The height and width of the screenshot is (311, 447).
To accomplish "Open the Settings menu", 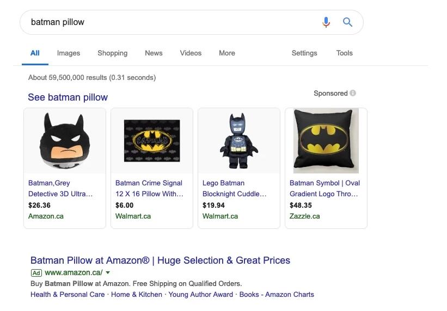I will tap(304, 53).
